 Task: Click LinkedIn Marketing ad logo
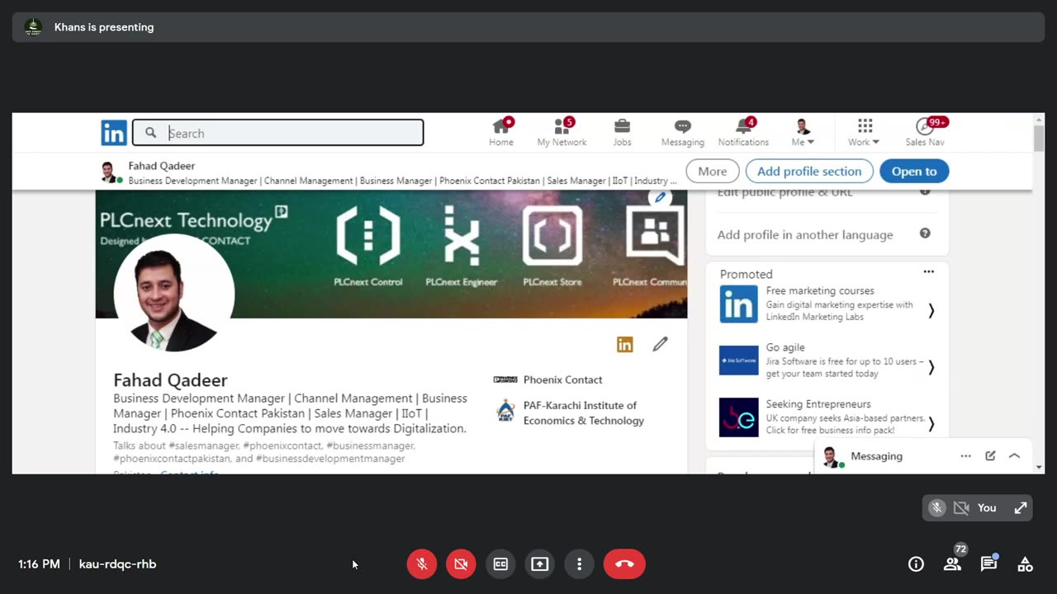pyautogui.click(x=738, y=304)
